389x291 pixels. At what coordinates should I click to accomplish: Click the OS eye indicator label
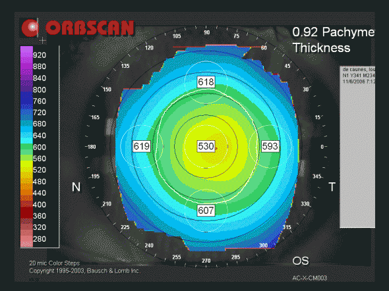[x=301, y=261]
